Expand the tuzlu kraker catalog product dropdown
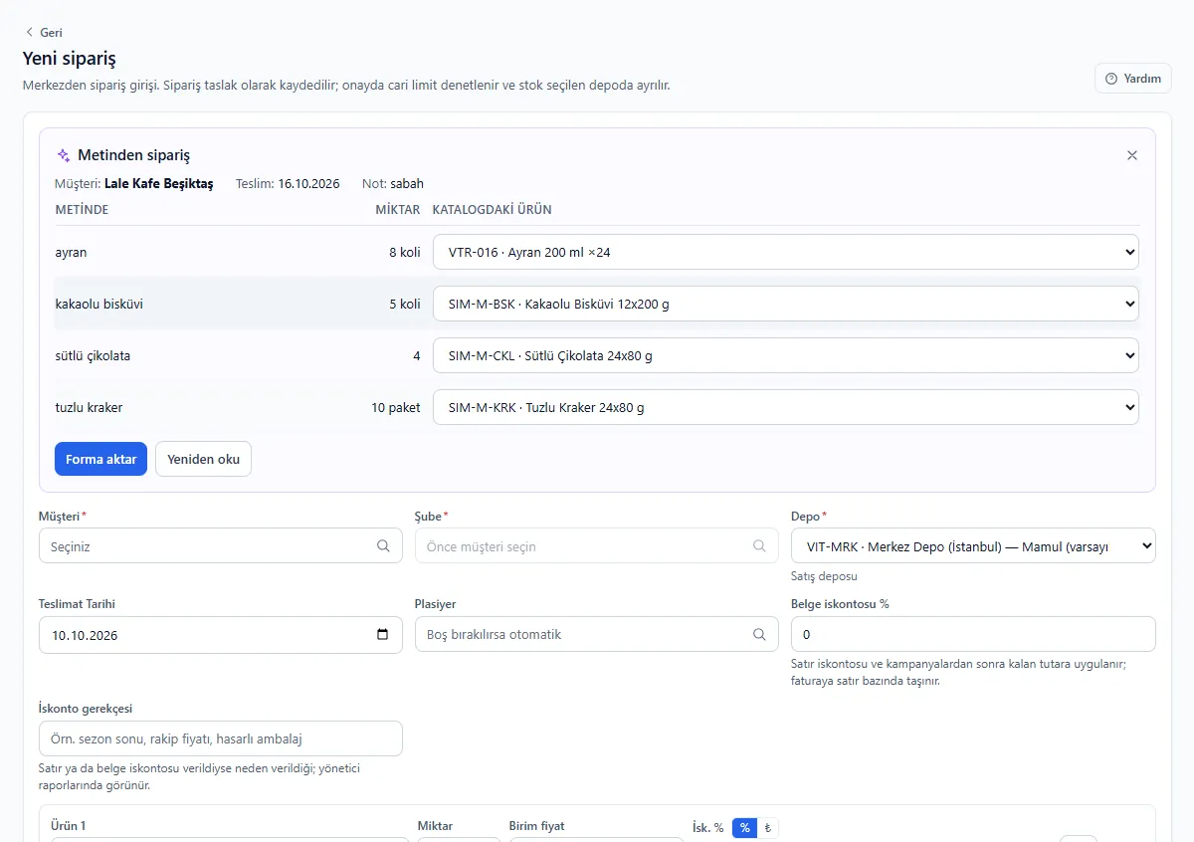The image size is (1194, 842). click(x=786, y=407)
